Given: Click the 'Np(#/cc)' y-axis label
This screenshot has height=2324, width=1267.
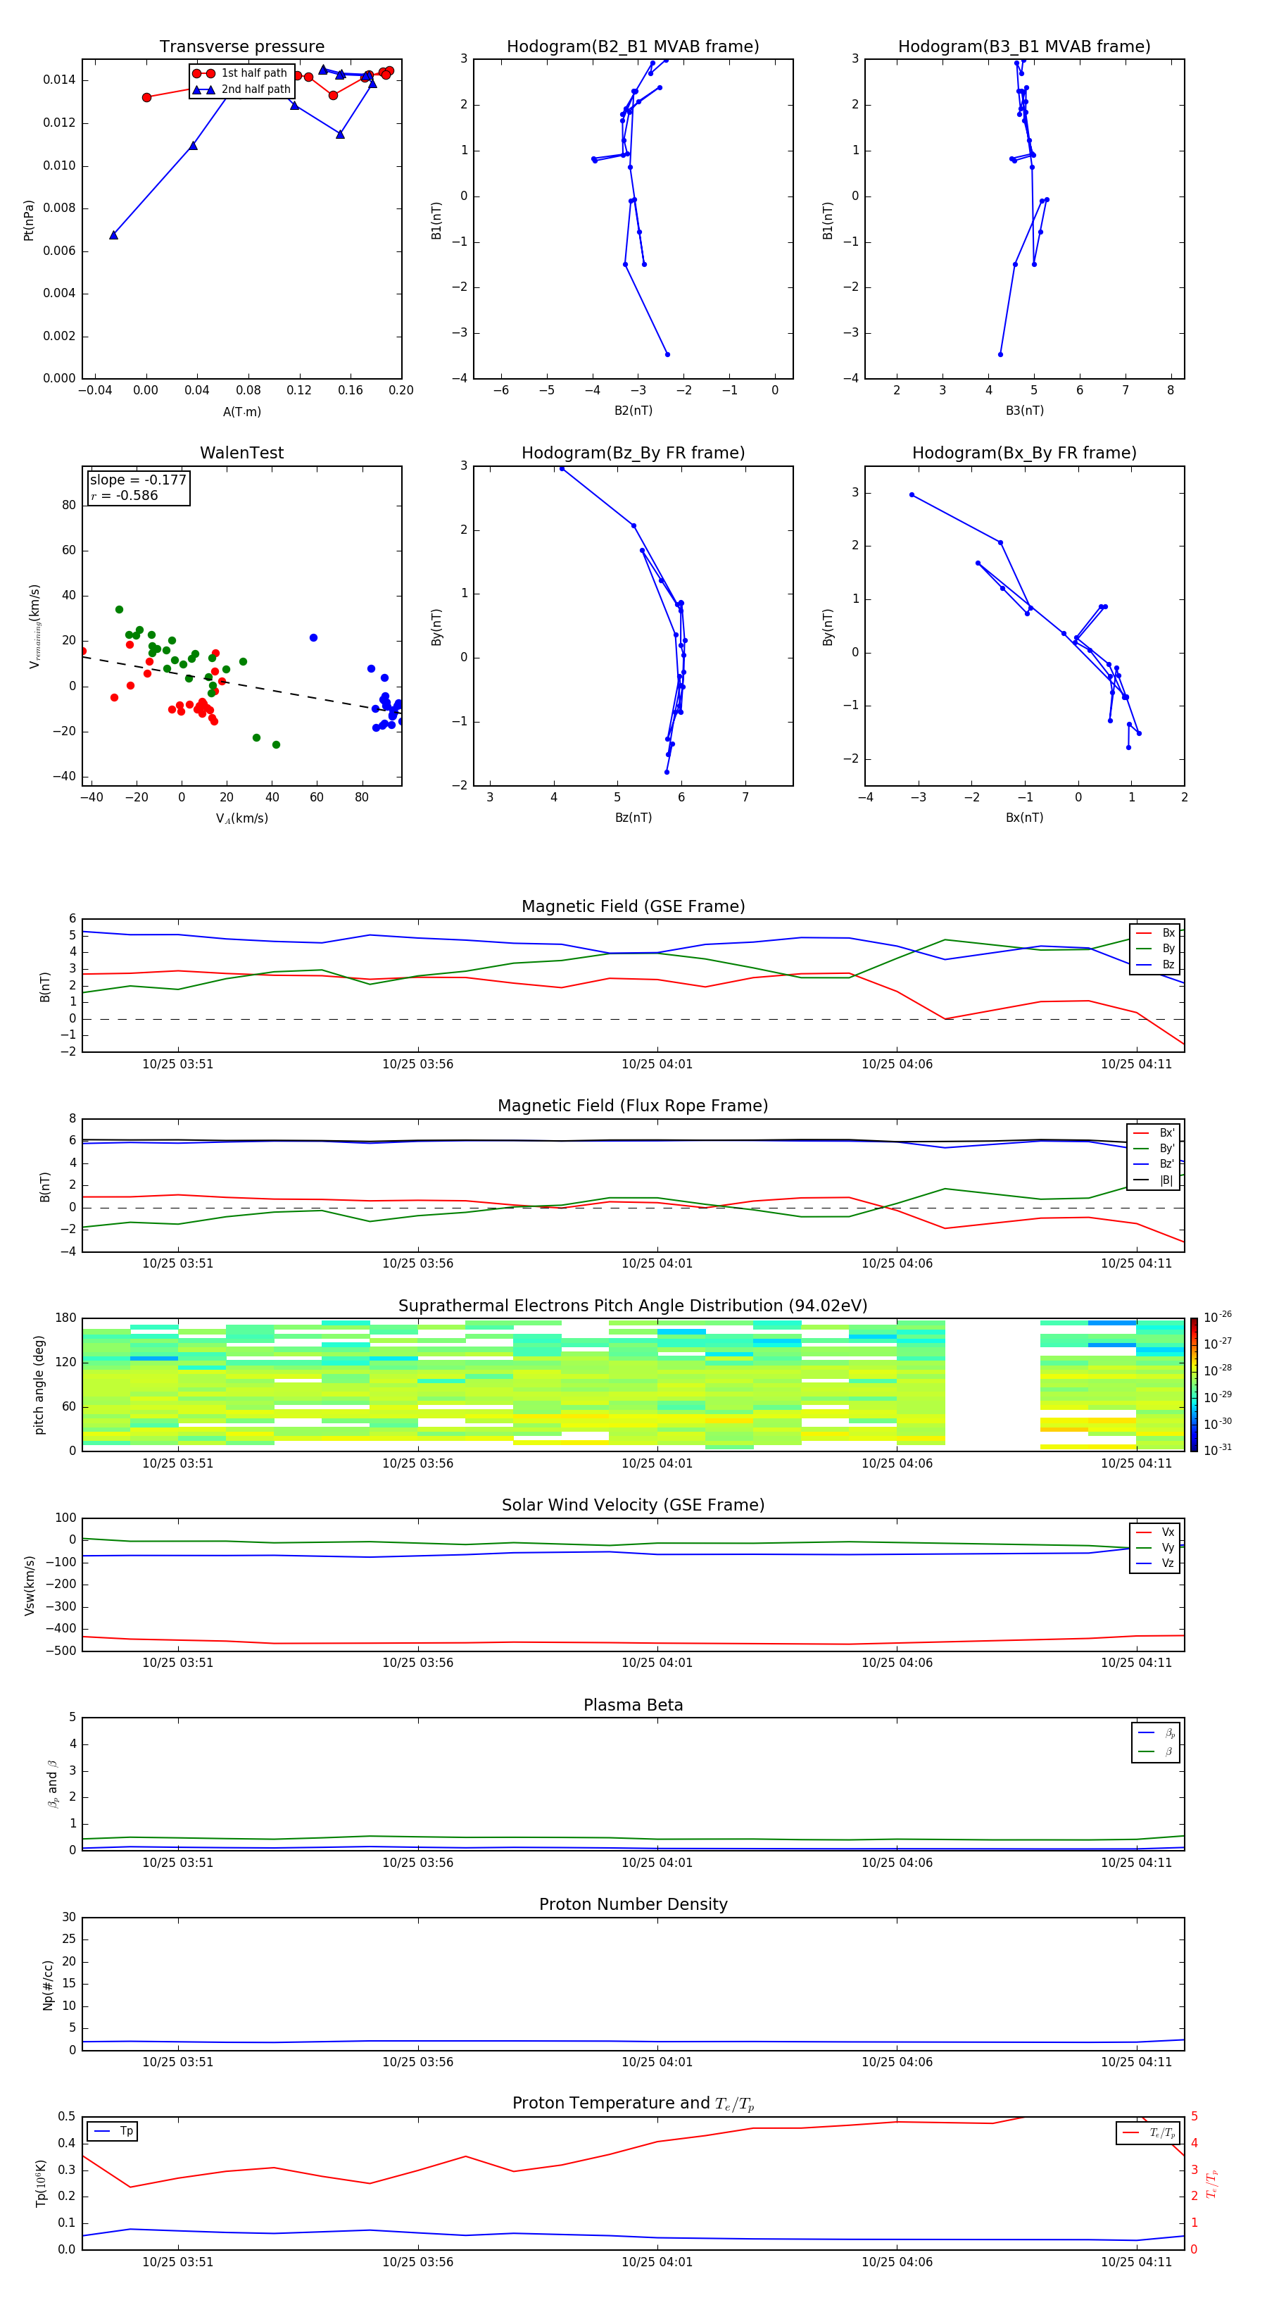Looking at the screenshot, I should 47,1985.
